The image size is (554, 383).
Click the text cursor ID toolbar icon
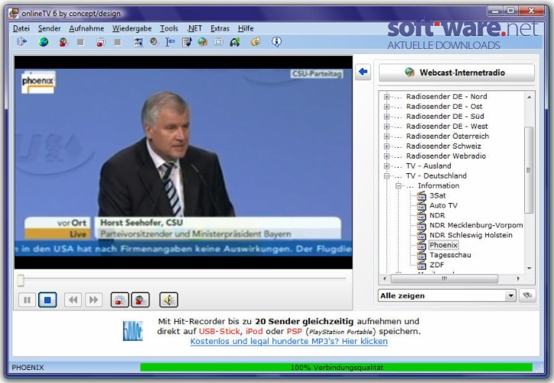pos(170,42)
